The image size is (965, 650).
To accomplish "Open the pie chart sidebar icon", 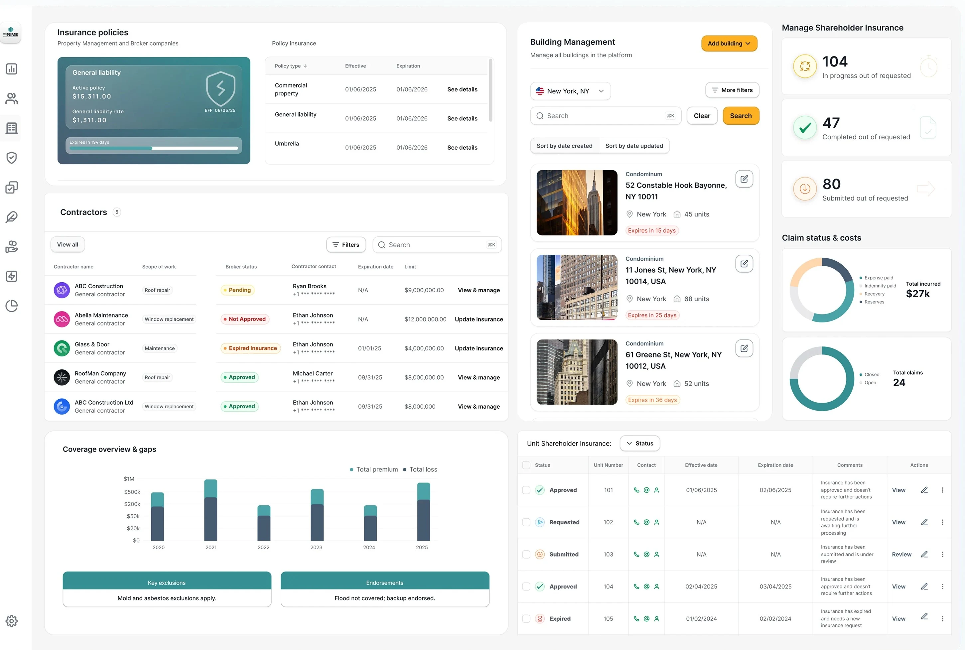I will tap(12, 306).
